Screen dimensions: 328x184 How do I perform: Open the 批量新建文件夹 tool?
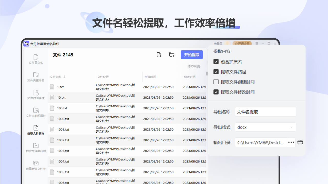pos(35,166)
